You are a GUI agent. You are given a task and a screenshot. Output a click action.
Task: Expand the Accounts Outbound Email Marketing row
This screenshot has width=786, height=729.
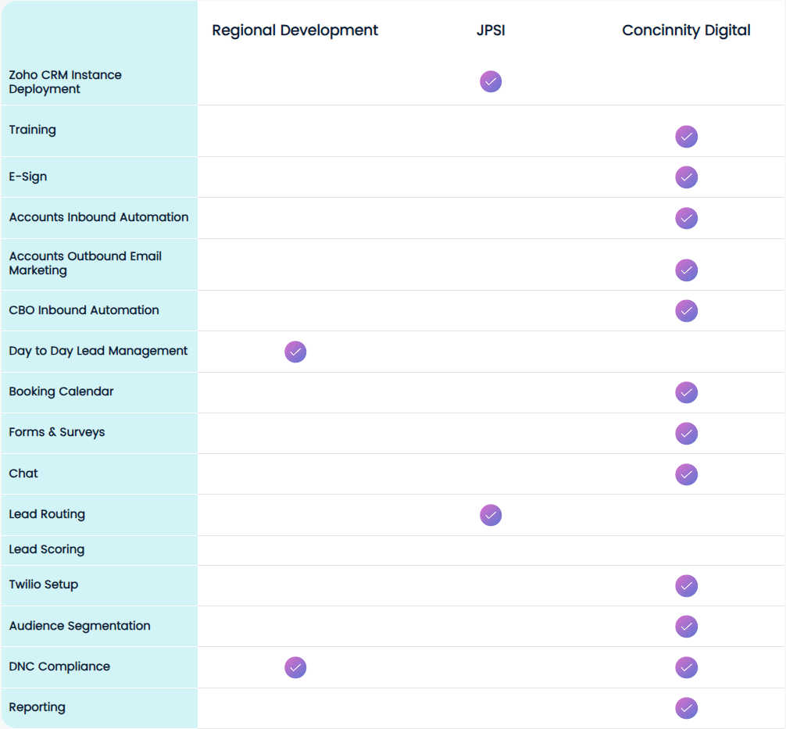pos(84,264)
